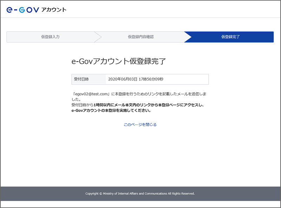Click the egov02@test.com email sentence

(x=139, y=96)
